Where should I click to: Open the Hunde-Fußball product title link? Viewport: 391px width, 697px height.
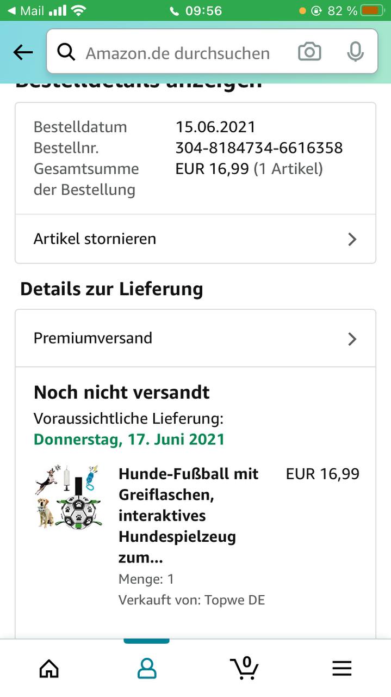coord(189,515)
